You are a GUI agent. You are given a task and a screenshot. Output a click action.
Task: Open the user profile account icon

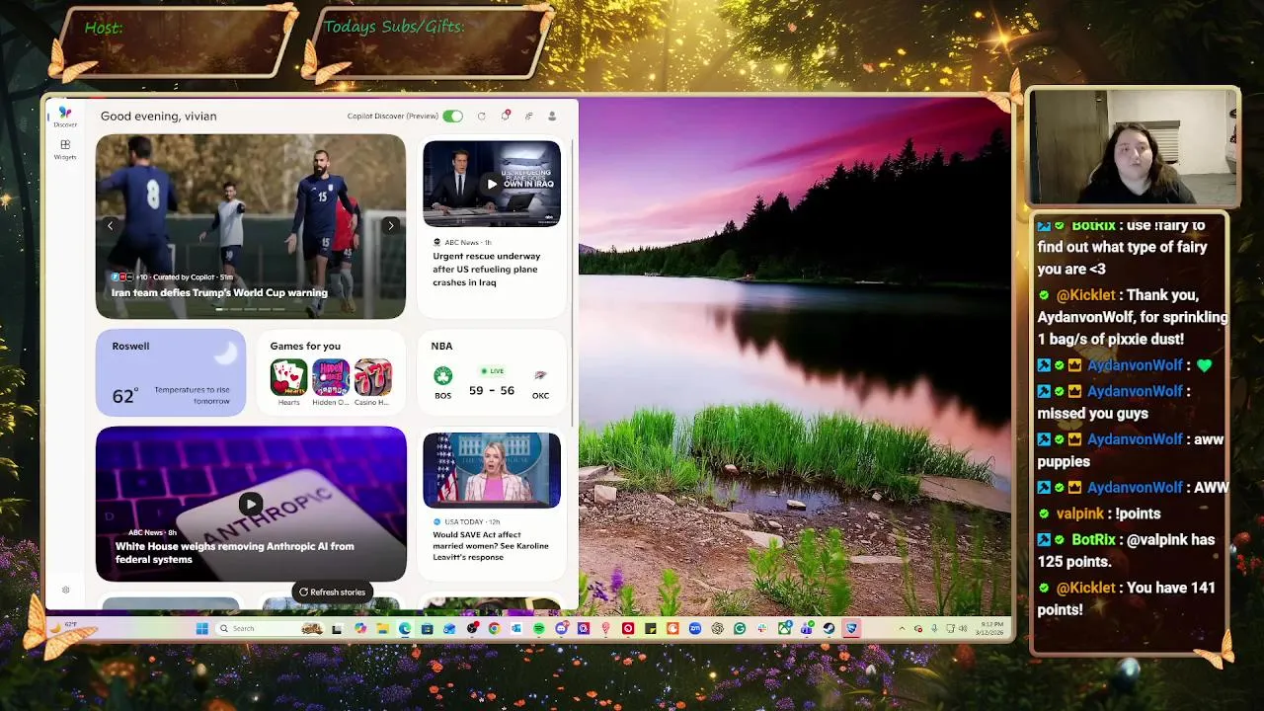pos(552,117)
